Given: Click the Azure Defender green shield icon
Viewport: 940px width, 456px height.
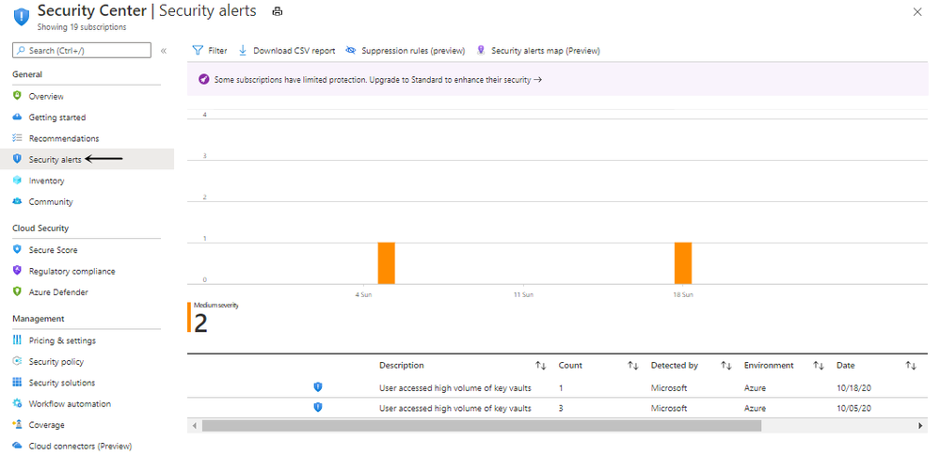Looking at the screenshot, I should coord(17,291).
